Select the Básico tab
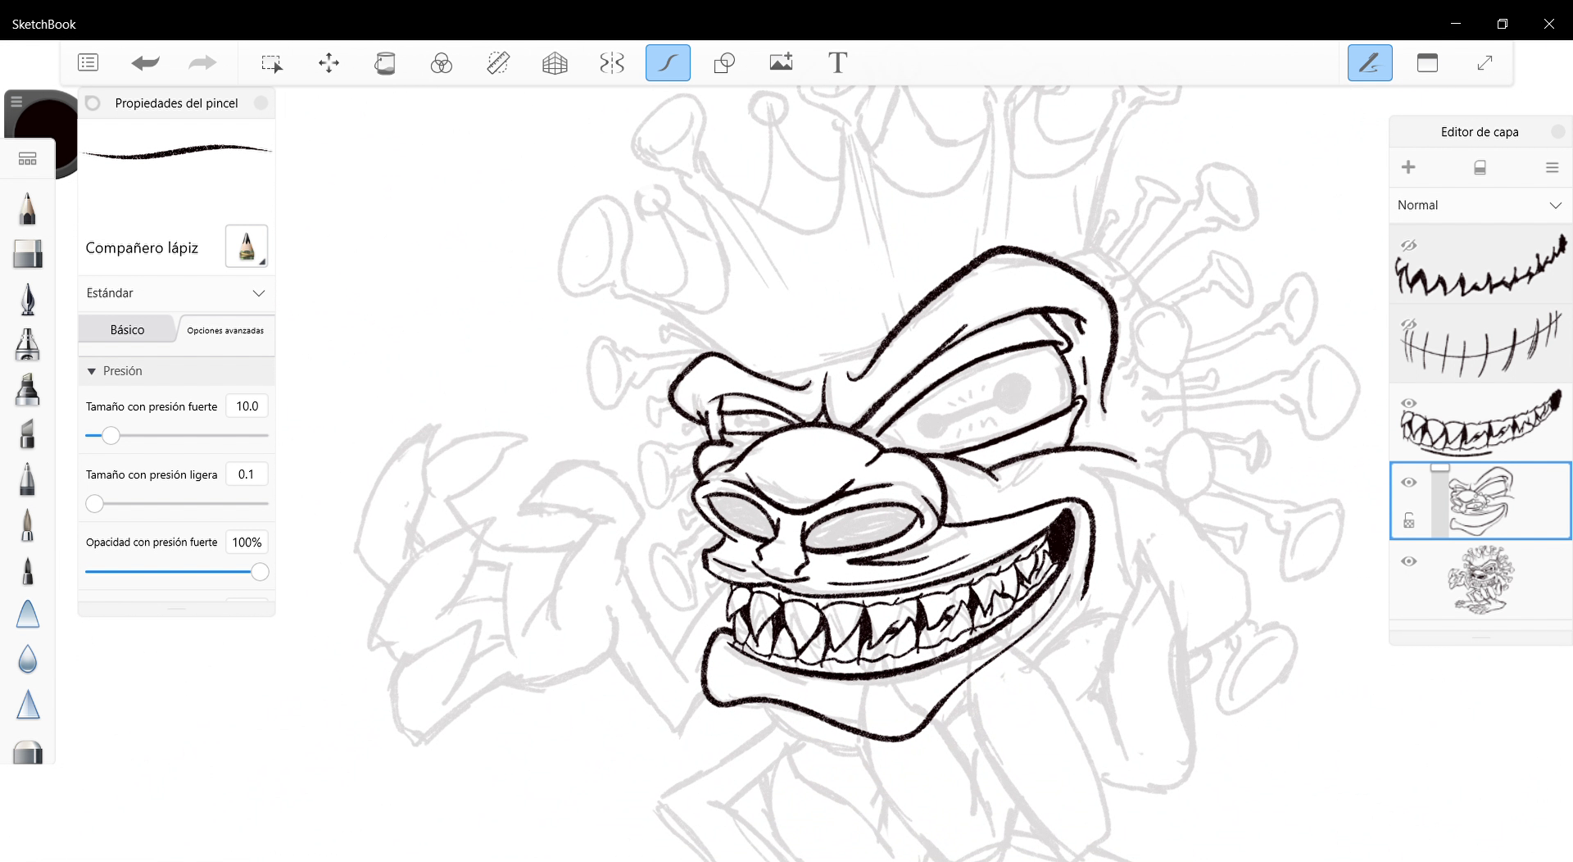The image size is (1573, 862). pos(127,330)
